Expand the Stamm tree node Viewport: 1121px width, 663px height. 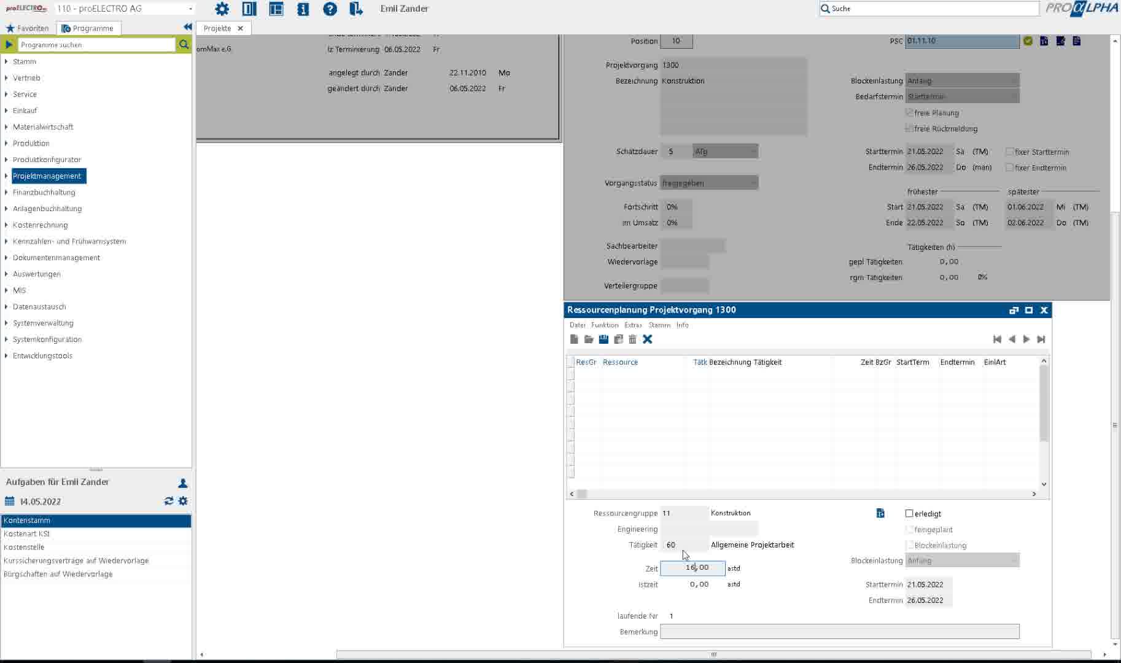(x=6, y=61)
